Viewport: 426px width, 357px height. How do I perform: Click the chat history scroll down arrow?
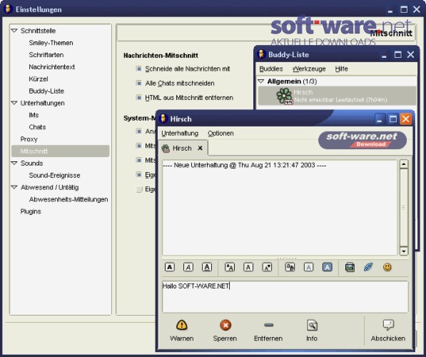[x=403, y=251]
